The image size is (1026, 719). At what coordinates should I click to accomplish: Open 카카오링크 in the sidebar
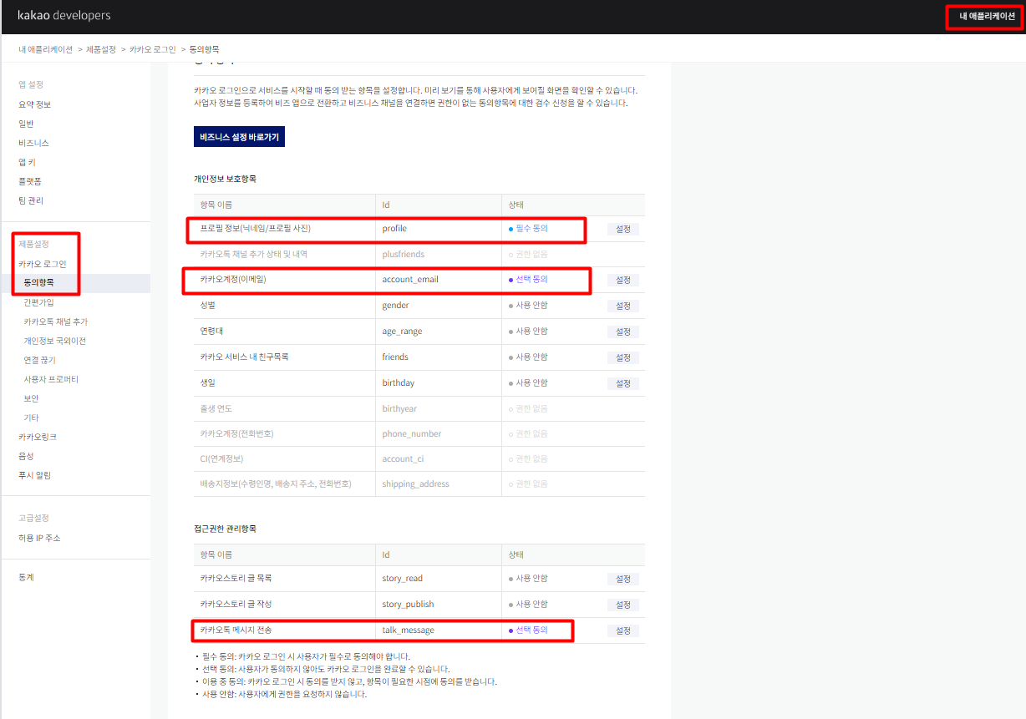(38, 437)
